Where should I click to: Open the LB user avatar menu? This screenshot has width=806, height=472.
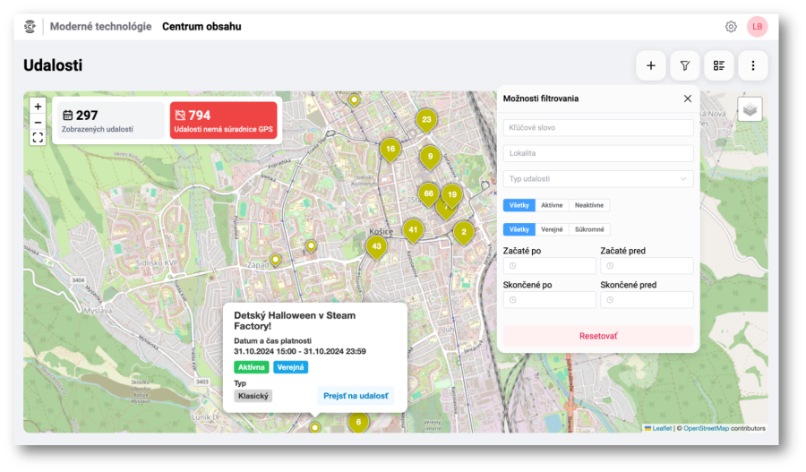click(757, 27)
